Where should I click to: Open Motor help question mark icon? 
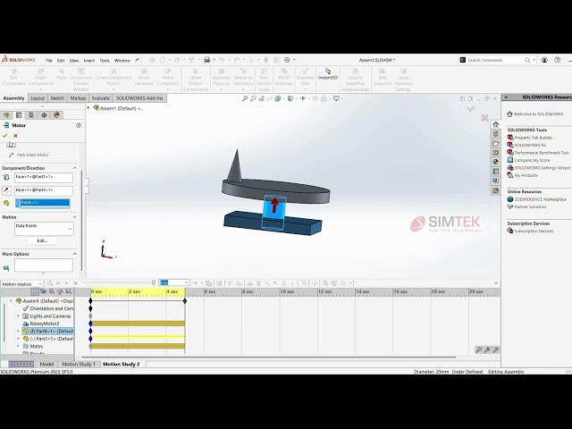click(x=79, y=125)
